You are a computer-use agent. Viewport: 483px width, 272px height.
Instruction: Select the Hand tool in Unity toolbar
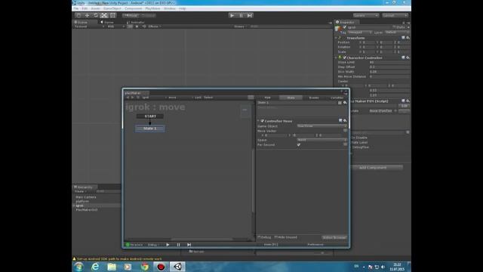pyautogui.click(x=78, y=15)
